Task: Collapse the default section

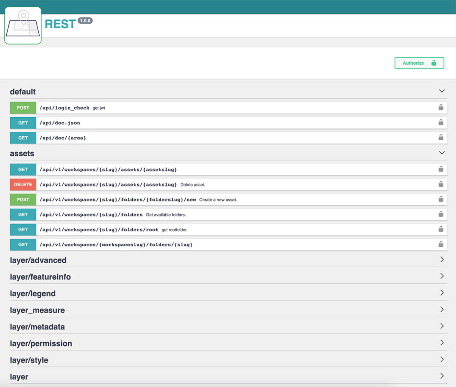Action: 441,91
